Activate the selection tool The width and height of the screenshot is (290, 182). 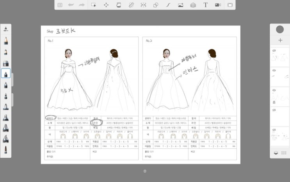tap(94, 5)
